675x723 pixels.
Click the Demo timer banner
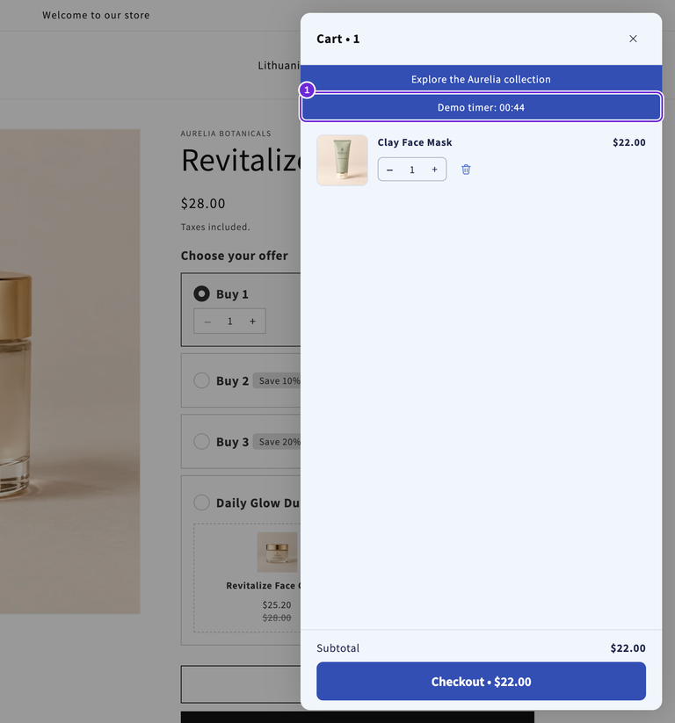pyautogui.click(x=482, y=107)
